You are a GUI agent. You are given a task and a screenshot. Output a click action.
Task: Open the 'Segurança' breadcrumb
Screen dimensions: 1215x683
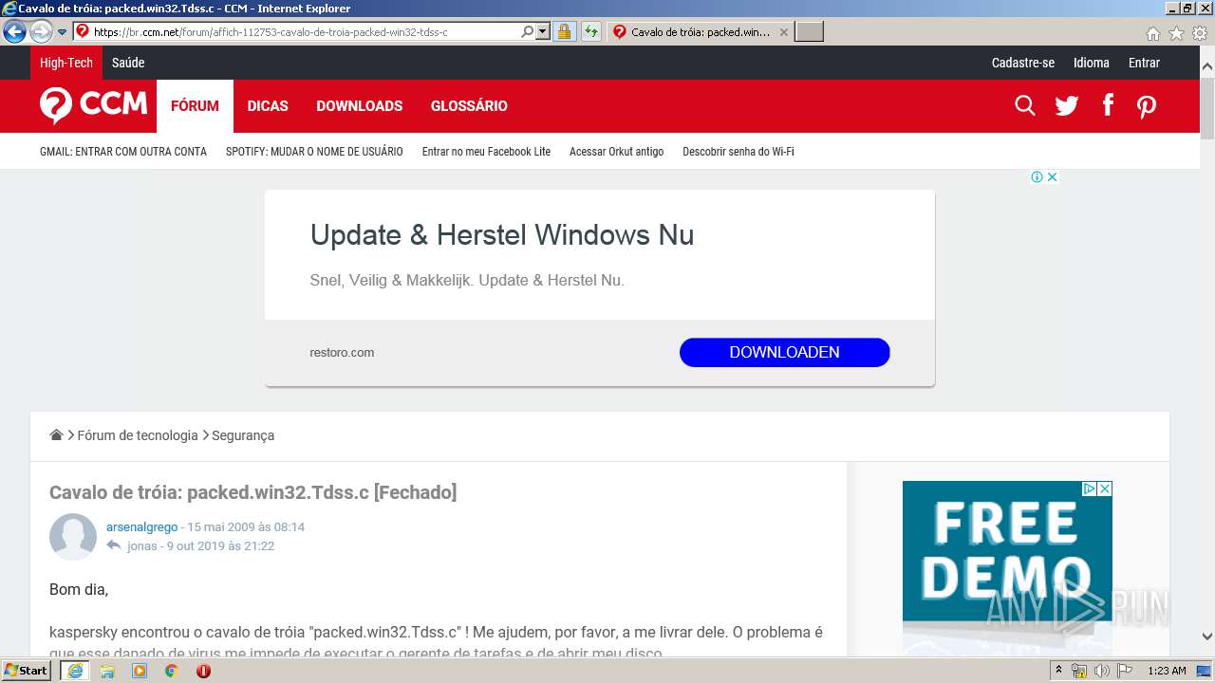click(243, 435)
